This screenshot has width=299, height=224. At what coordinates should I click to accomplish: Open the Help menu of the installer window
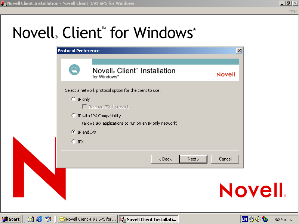coord(292,10)
